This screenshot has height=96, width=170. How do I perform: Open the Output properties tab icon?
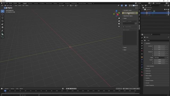142,43
